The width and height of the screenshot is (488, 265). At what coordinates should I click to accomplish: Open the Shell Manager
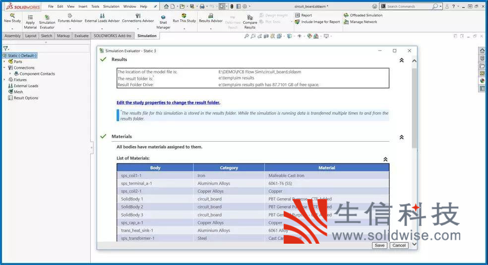coord(163,22)
